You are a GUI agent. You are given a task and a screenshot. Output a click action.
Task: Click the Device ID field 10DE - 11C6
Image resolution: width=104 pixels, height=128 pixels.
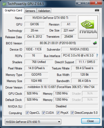pos(33,49)
